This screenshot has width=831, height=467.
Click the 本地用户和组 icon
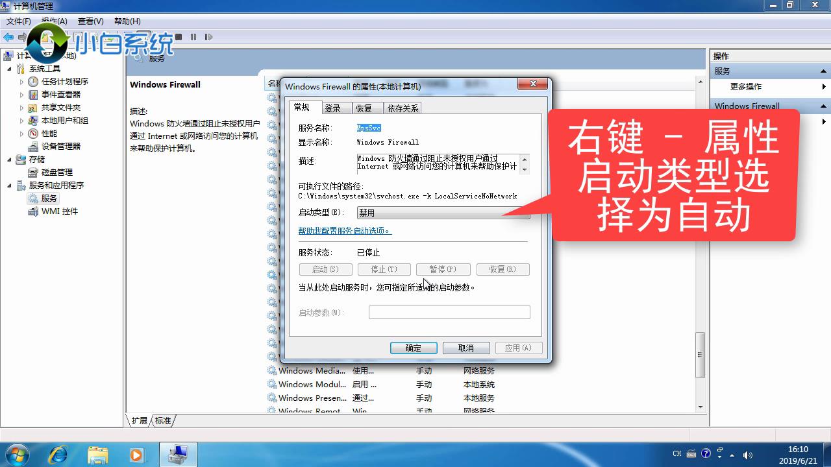[33, 121]
